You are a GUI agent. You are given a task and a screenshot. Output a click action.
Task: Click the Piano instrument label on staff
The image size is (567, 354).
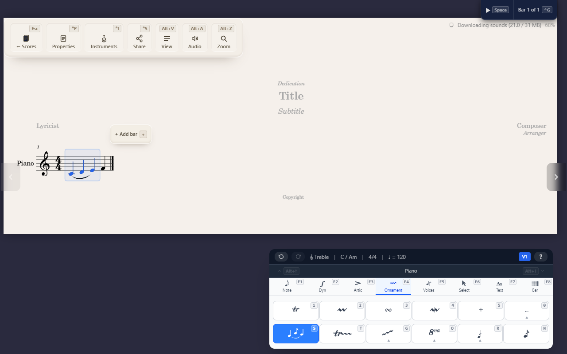point(25,163)
